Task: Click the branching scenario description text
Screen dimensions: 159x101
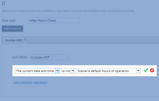Action: [x=68, y=11]
